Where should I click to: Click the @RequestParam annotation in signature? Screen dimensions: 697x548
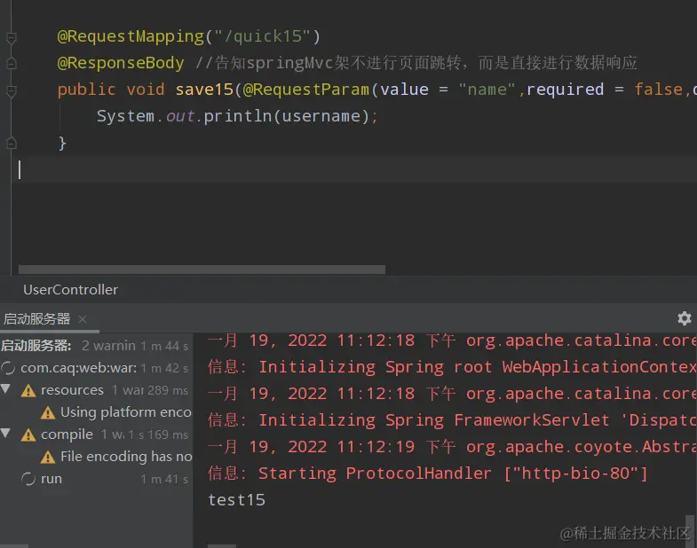305,90
